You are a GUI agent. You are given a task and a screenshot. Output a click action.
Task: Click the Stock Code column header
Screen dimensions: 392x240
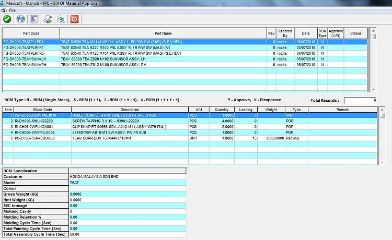(x=41, y=110)
